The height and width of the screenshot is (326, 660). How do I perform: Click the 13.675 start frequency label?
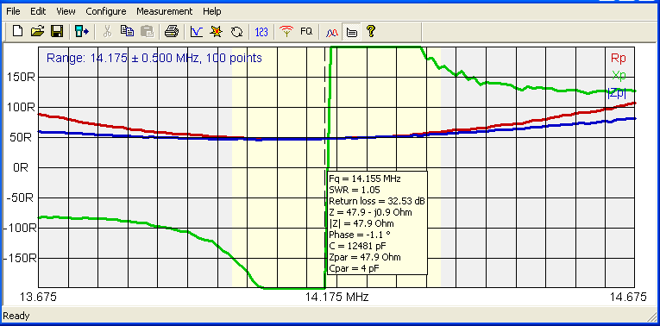pos(38,297)
